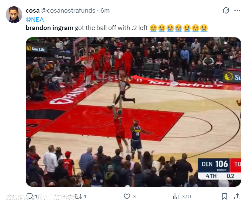The width and height of the screenshot is (246, 205).
Task: Click the @cosanostrafunds handle
Action: pos(68,11)
